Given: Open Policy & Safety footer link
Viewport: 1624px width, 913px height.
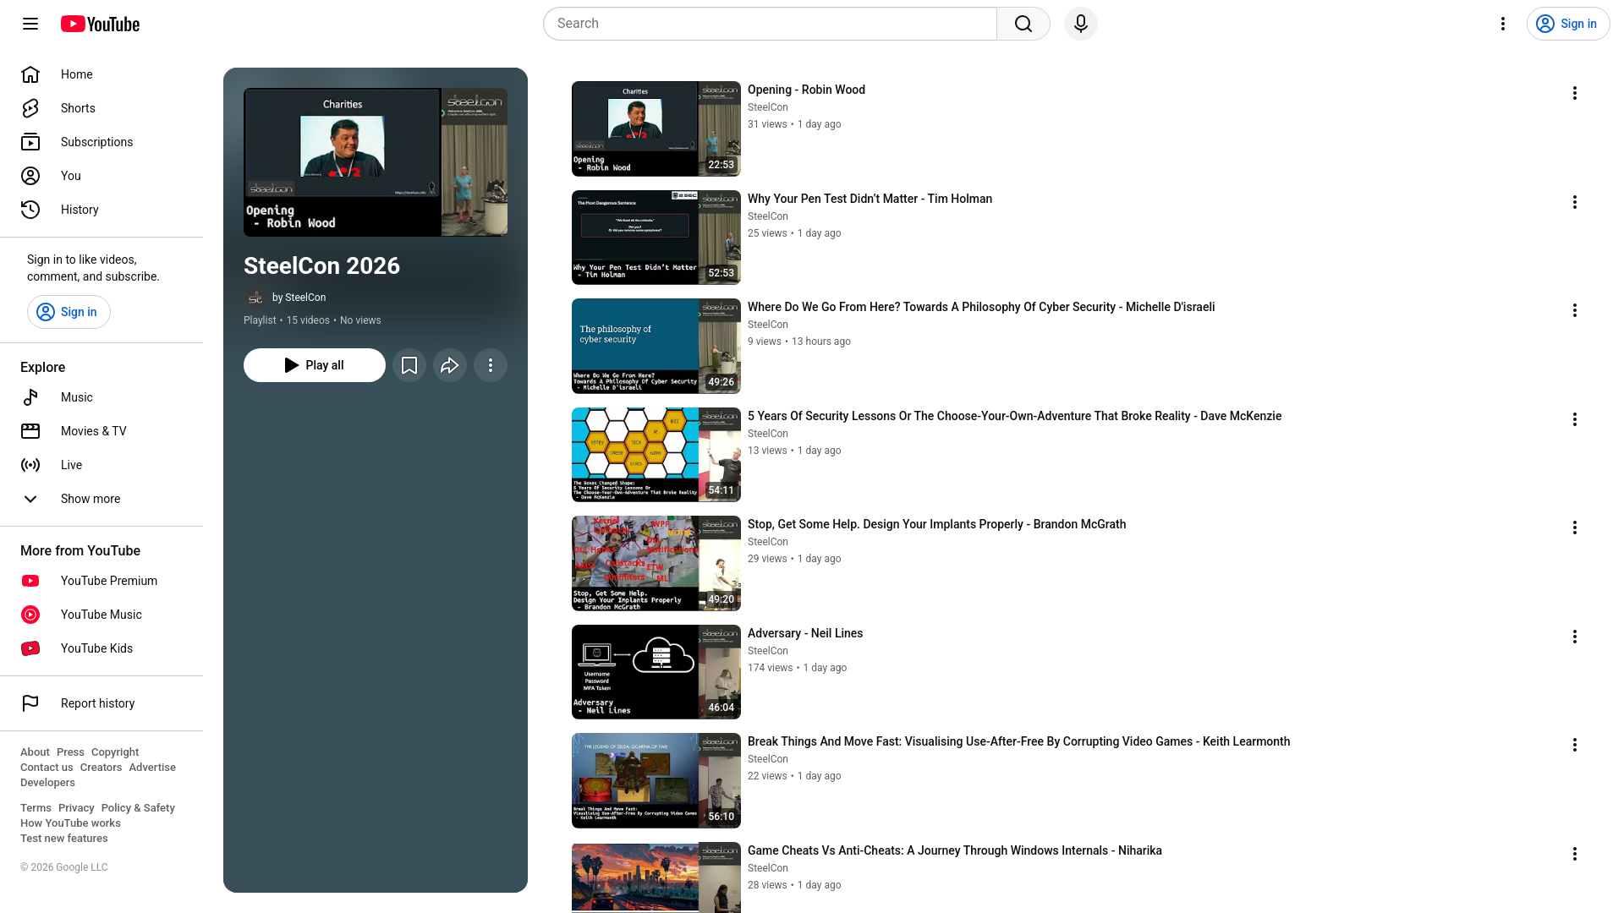Looking at the screenshot, I should coord(138,808).
